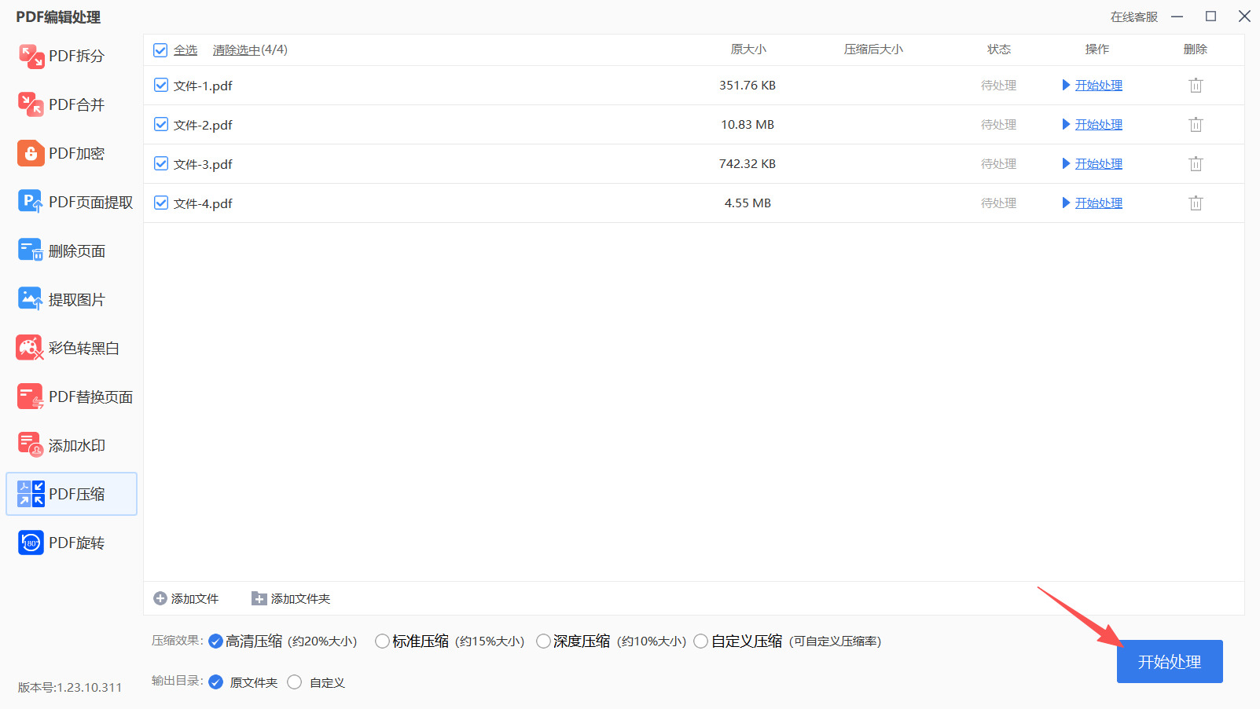Image resolution: width=1260 pixels, height=709 pixels.
Task: Switch to 删除页面 in sidebar
Action: click(77, 251)
